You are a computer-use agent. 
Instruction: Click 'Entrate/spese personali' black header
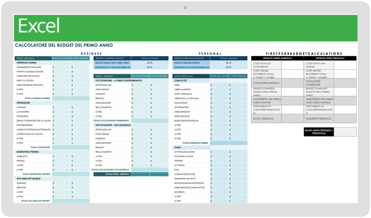click(330, 58)
